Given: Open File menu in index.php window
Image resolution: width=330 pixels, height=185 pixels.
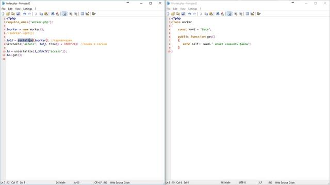Looking at the screenshot, I should coord(4,9).
